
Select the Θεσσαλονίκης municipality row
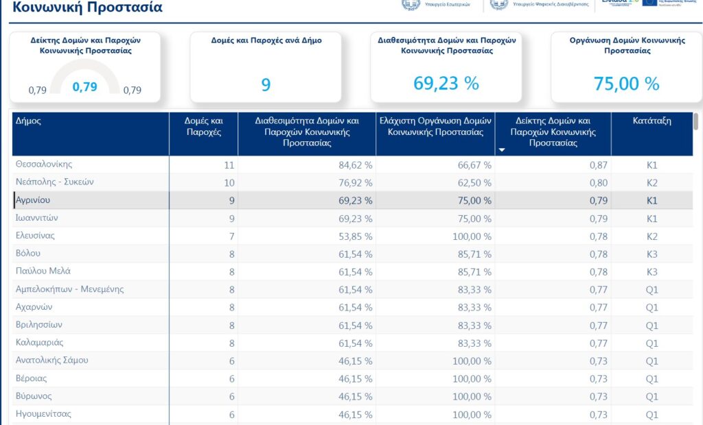(44, 165)
